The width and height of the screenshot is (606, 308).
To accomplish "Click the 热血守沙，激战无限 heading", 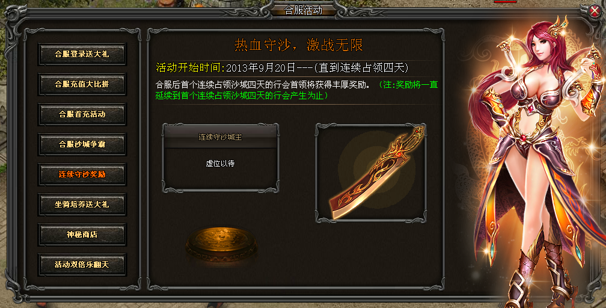I will coord(298,45).
